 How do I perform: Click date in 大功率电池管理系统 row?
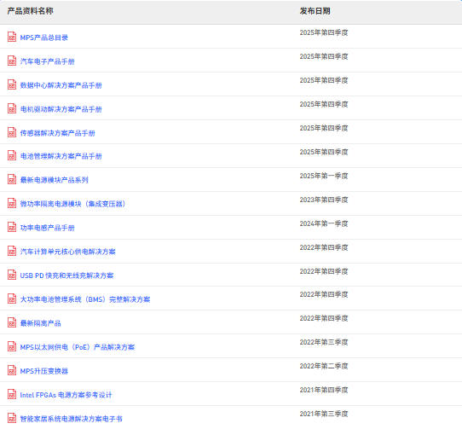tap(324, 294)
